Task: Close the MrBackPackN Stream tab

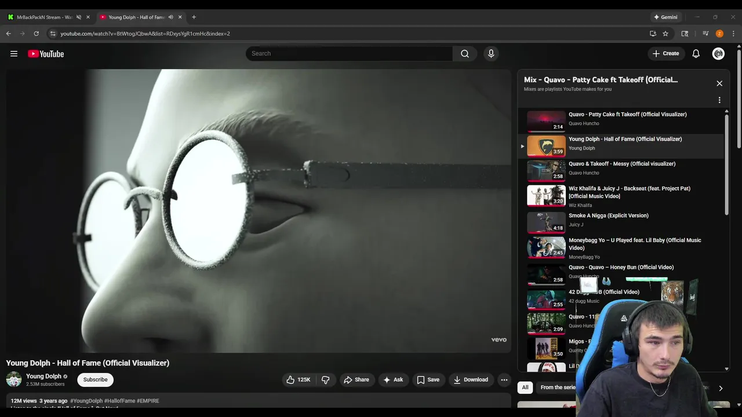Action: 88,17
